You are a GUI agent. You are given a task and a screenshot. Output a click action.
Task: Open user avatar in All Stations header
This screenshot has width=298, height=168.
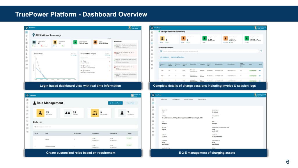[x=130, y=28]
